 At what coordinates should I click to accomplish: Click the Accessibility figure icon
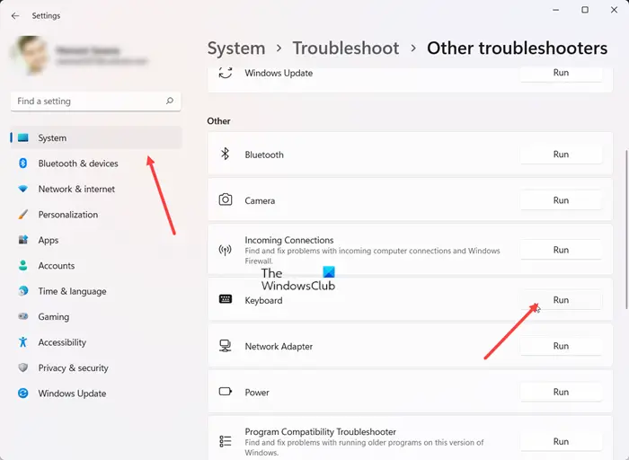click(x=23, y=342)
